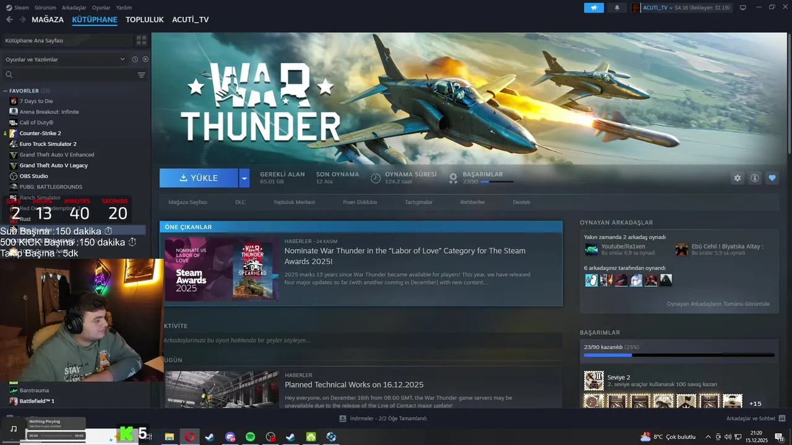The width and height of the screenshot is (792, 445).
Task: Open Puan Dükkânı link
Action: [359, 202]
